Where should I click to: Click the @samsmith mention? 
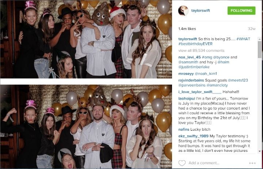point(188,62)
